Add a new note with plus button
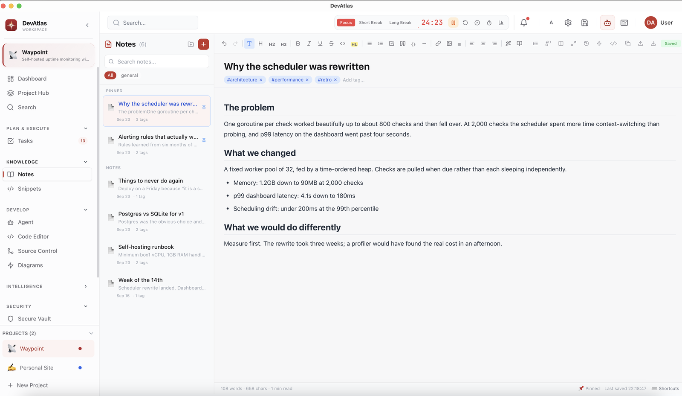The image size is (682, 396). (x=204, y=44)
